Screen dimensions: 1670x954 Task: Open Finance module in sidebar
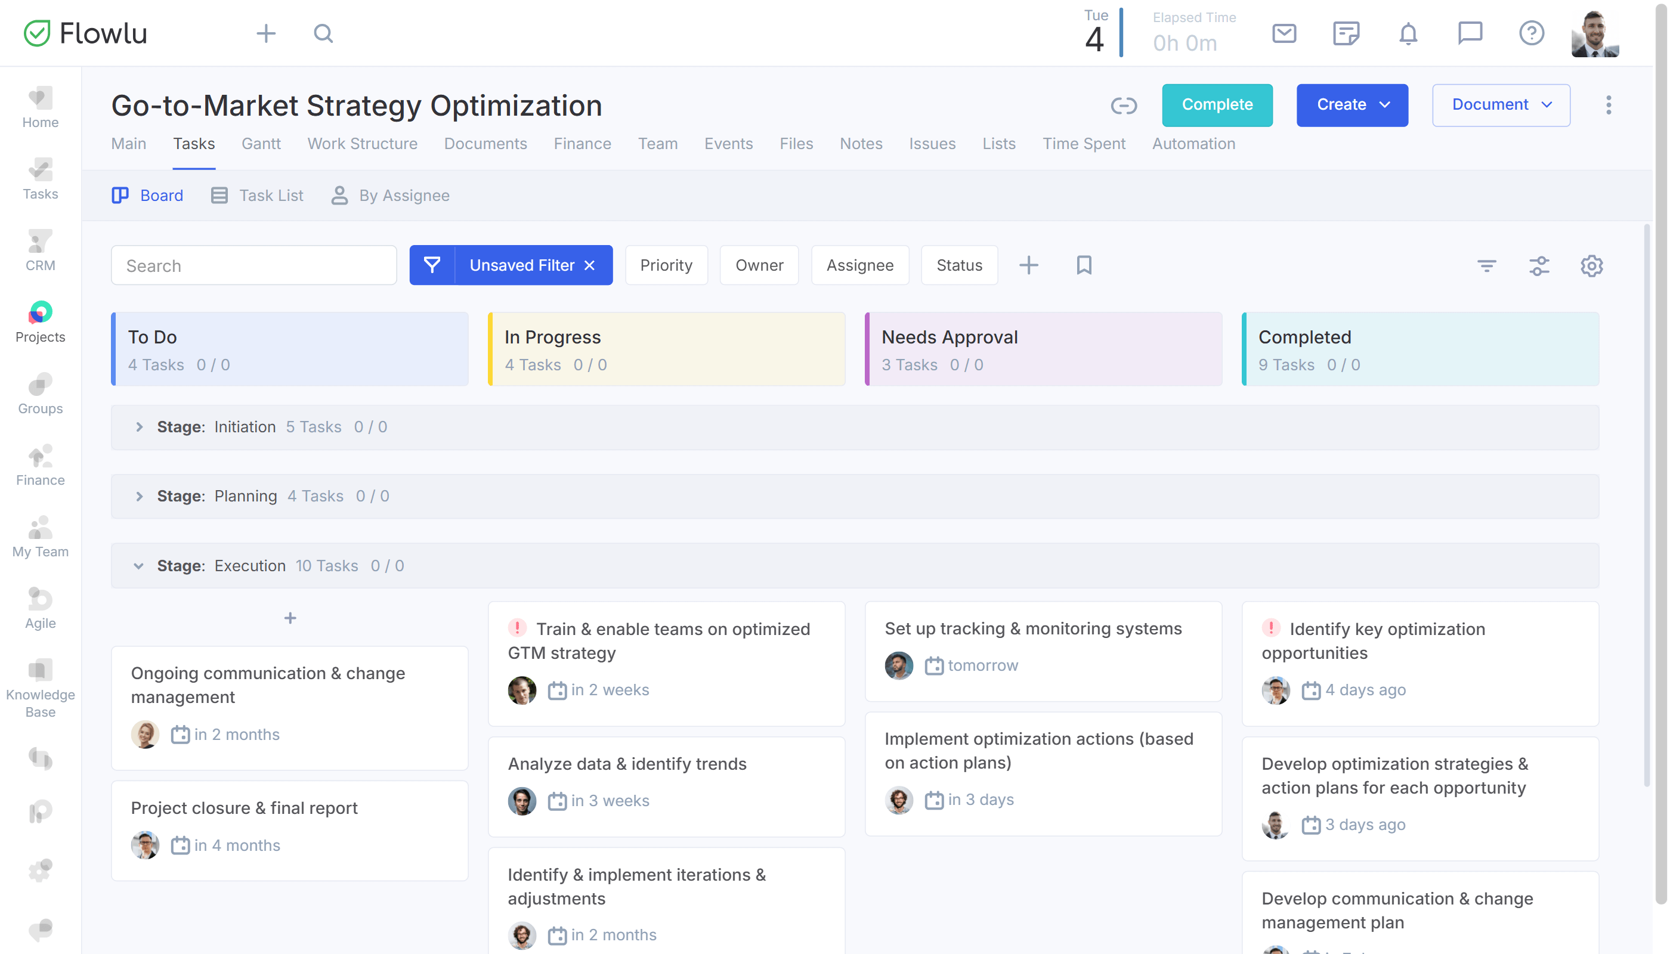coord(40,465)
